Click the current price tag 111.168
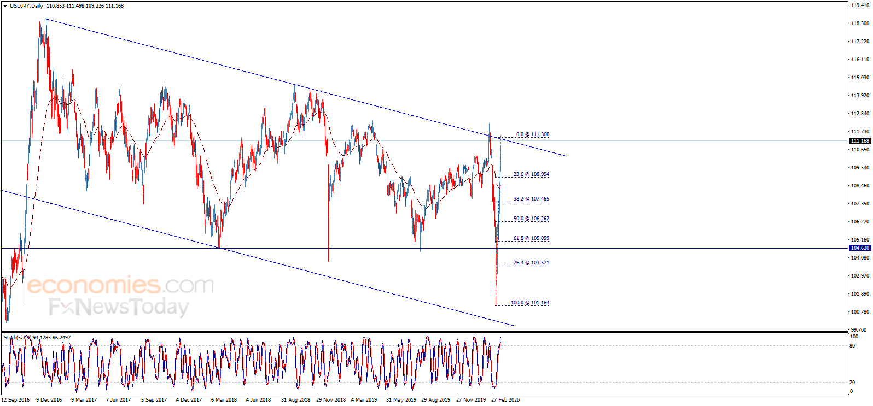873x406 pixels. tap(860, 141)
